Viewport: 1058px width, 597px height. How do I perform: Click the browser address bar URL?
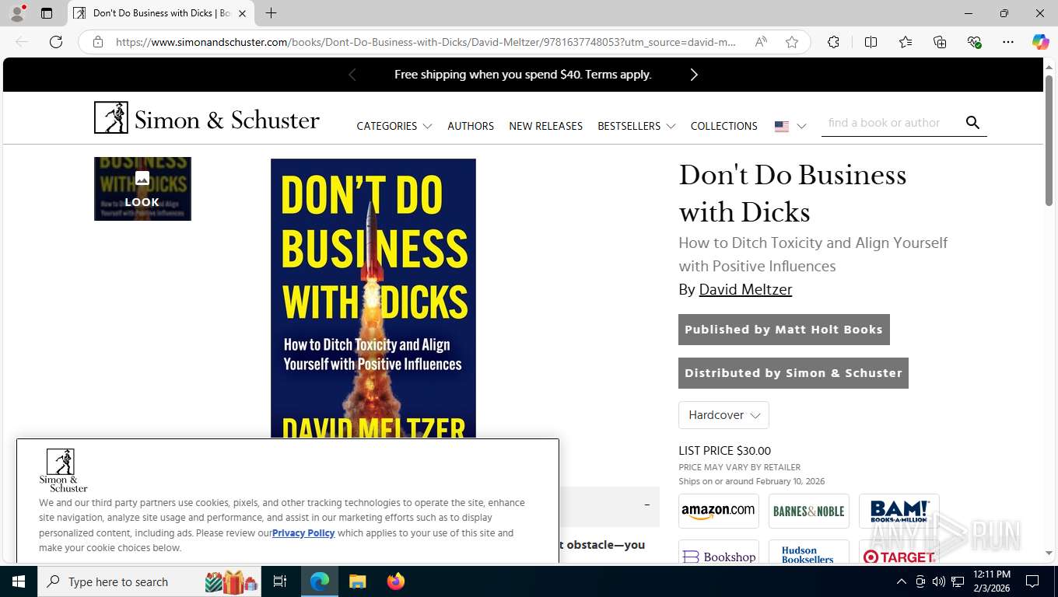pos(426,42)
